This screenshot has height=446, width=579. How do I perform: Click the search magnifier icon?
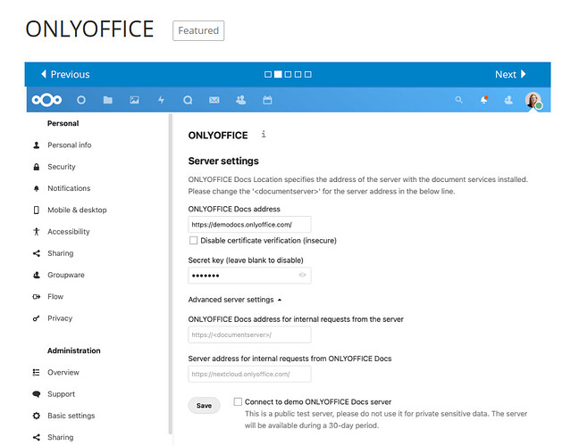tap(459, 100)
